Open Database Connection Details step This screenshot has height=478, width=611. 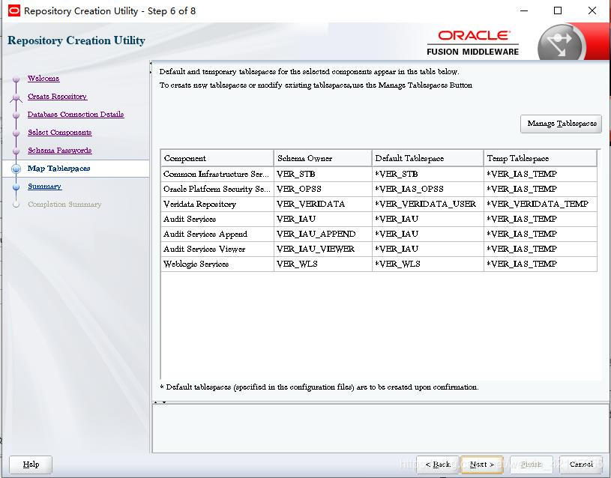tap(76, 114)
